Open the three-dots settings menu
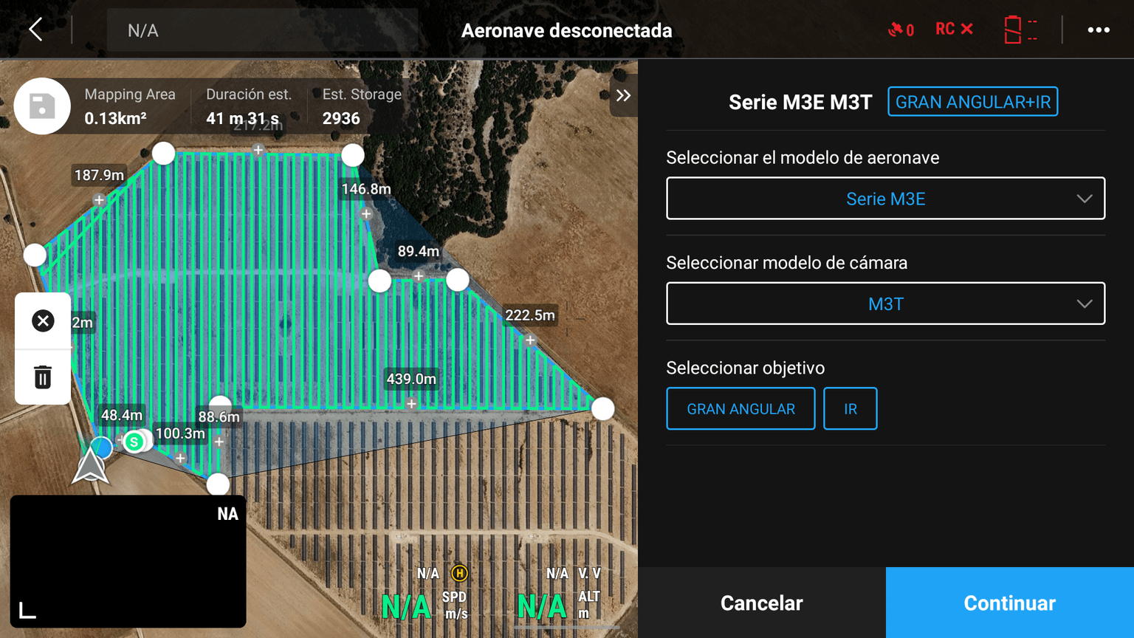The width and height of the screenshot is (1134, 638). (1099, 30)
